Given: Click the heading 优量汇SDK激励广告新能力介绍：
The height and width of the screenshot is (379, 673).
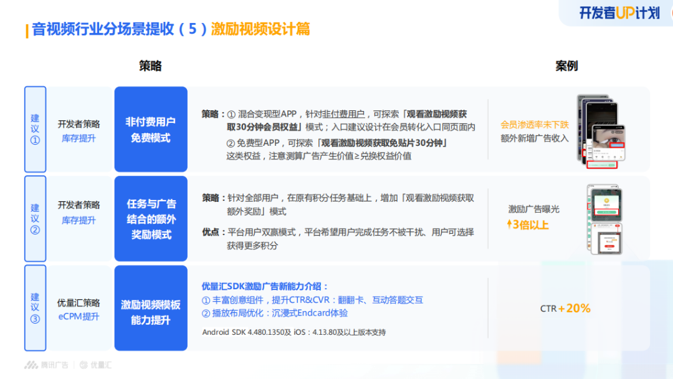Looking at the screenshot, I should click(265, 286).
